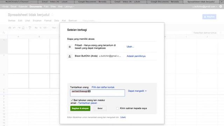Click the Batal button
Image resolution: width=224 pixels, height=126 pixels.
click(100, 108)
